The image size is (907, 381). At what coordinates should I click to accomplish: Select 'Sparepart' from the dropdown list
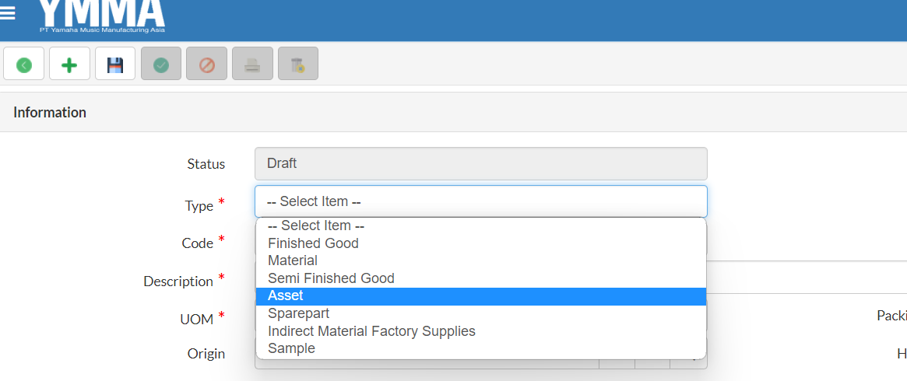tap(298, 313)
